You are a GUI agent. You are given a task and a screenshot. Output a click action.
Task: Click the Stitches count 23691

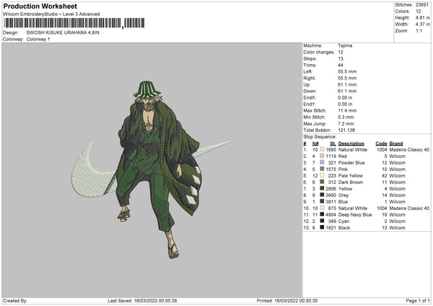point(422,5)
